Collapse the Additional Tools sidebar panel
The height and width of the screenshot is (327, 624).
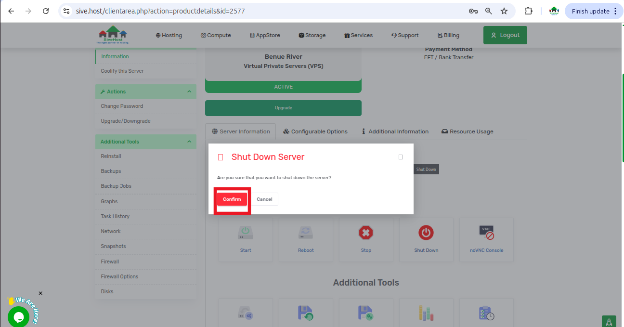point(189,142)
